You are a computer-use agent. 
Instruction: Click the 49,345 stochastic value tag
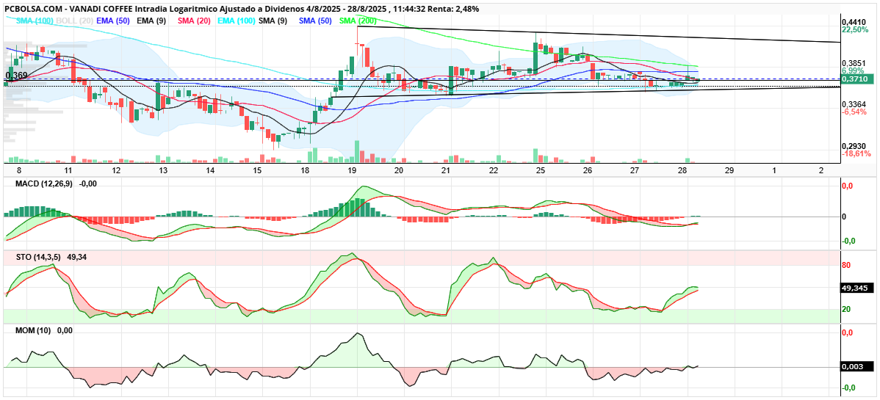point(856,288)
